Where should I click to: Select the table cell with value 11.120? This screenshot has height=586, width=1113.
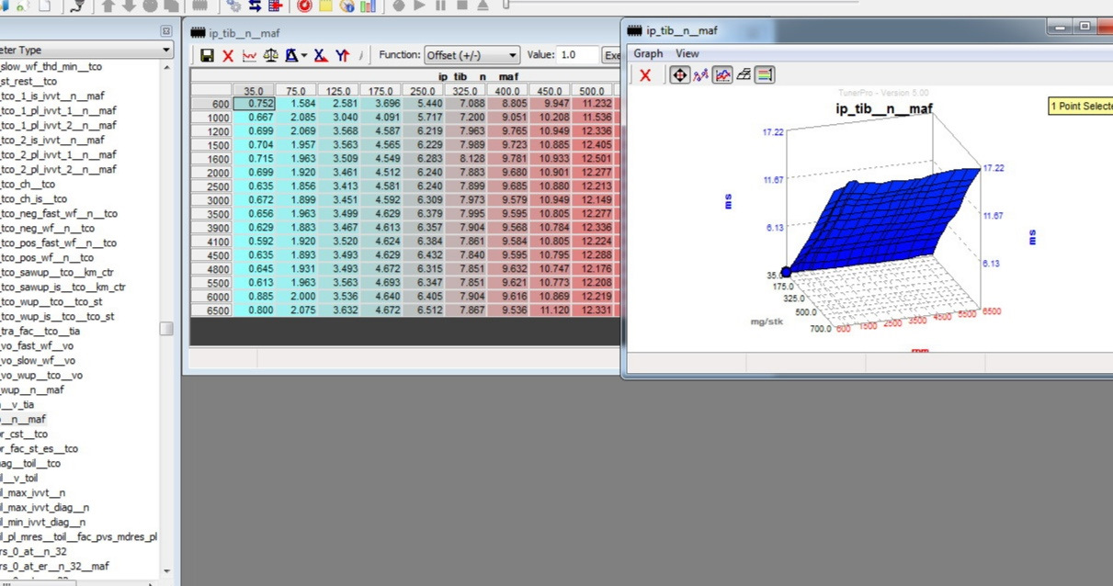tap(551, 310)
